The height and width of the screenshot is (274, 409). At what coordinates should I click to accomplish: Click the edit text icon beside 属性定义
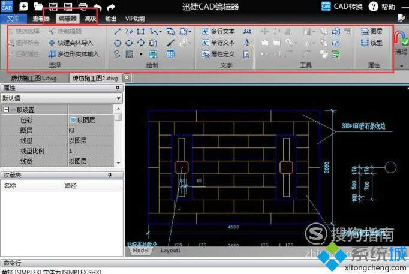(246, 54)
